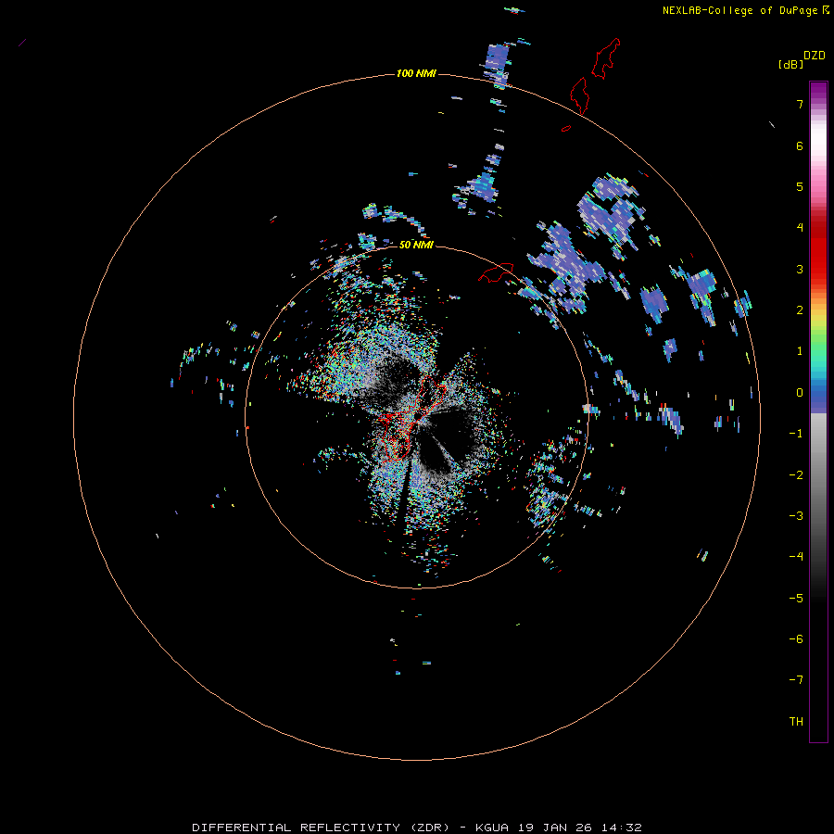Click the 14:32 timestamp in the caption
This screenshot has width=834, height=834.
[621, 828]
